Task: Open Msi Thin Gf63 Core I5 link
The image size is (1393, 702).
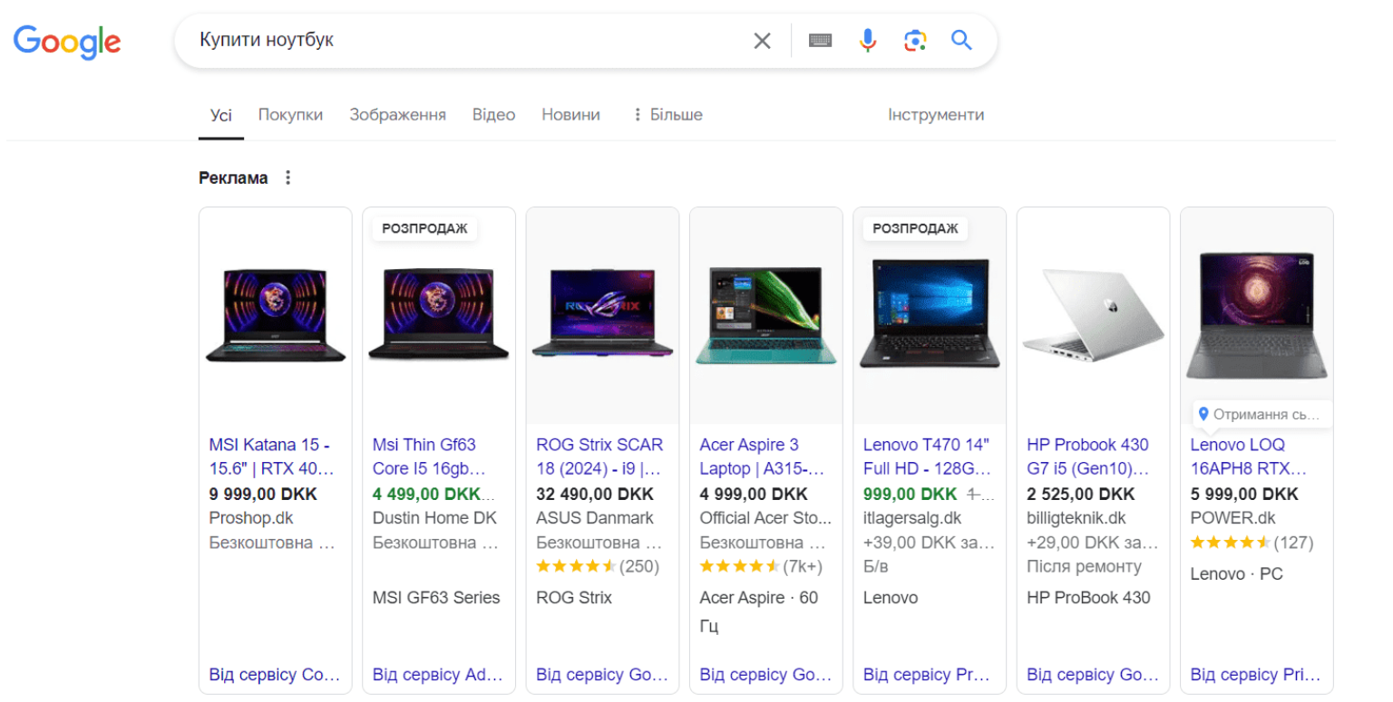Action: click(x=430, y=457)
